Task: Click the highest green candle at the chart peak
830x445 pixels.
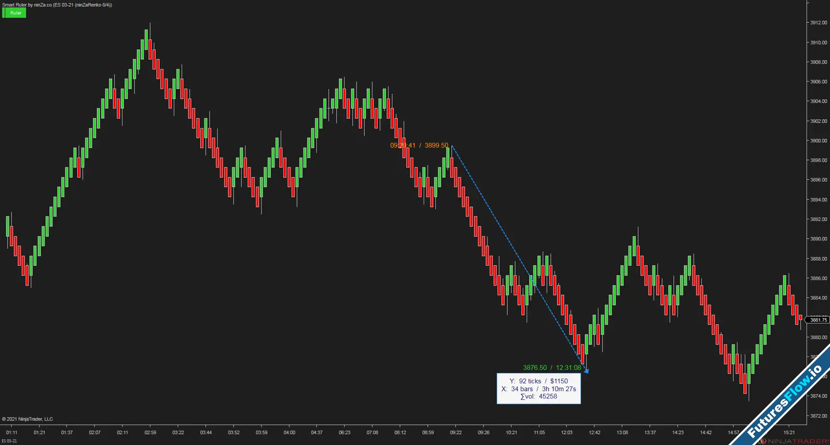Action: click(146, 39)
